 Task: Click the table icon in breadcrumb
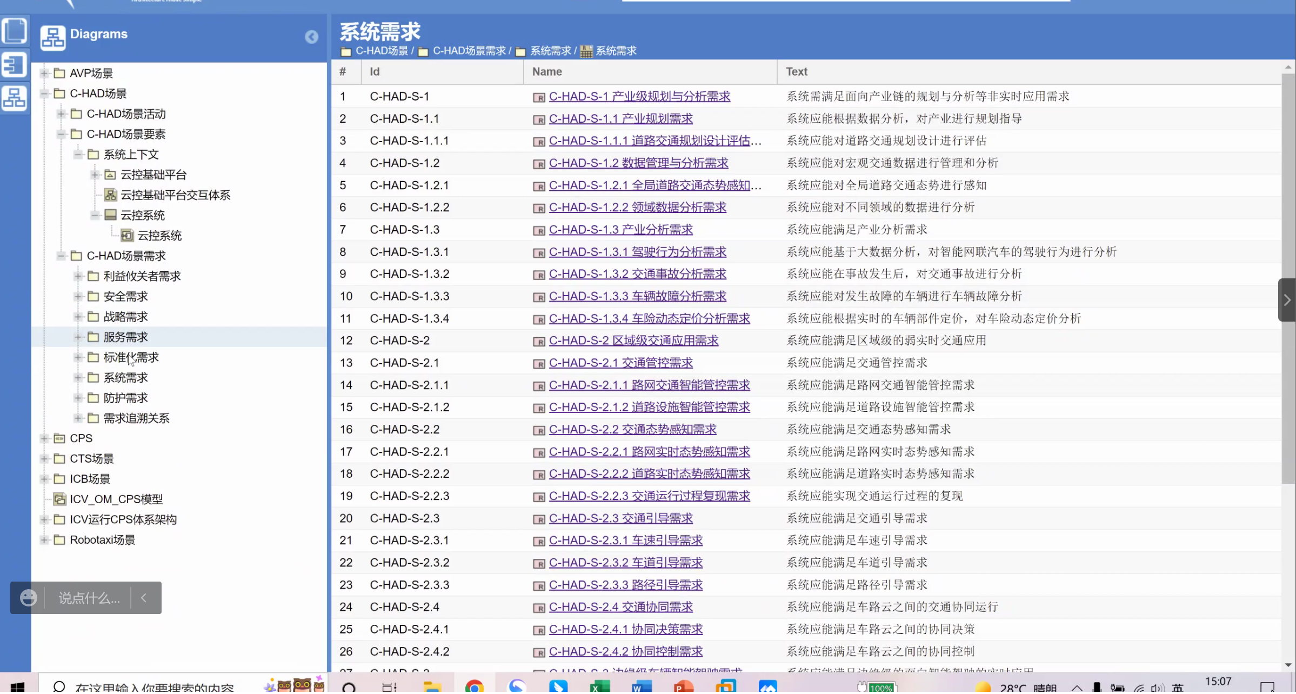click(586, 51)
